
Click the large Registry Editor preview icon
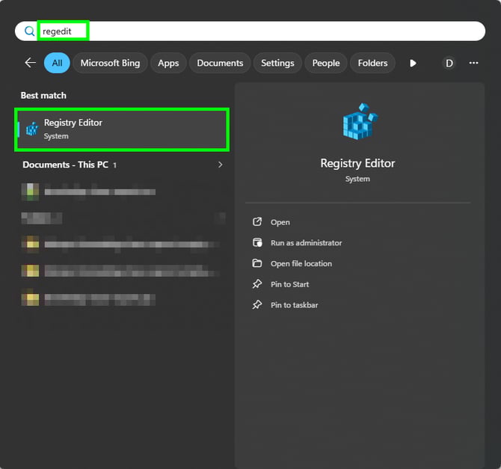click(x=360, y=121)
